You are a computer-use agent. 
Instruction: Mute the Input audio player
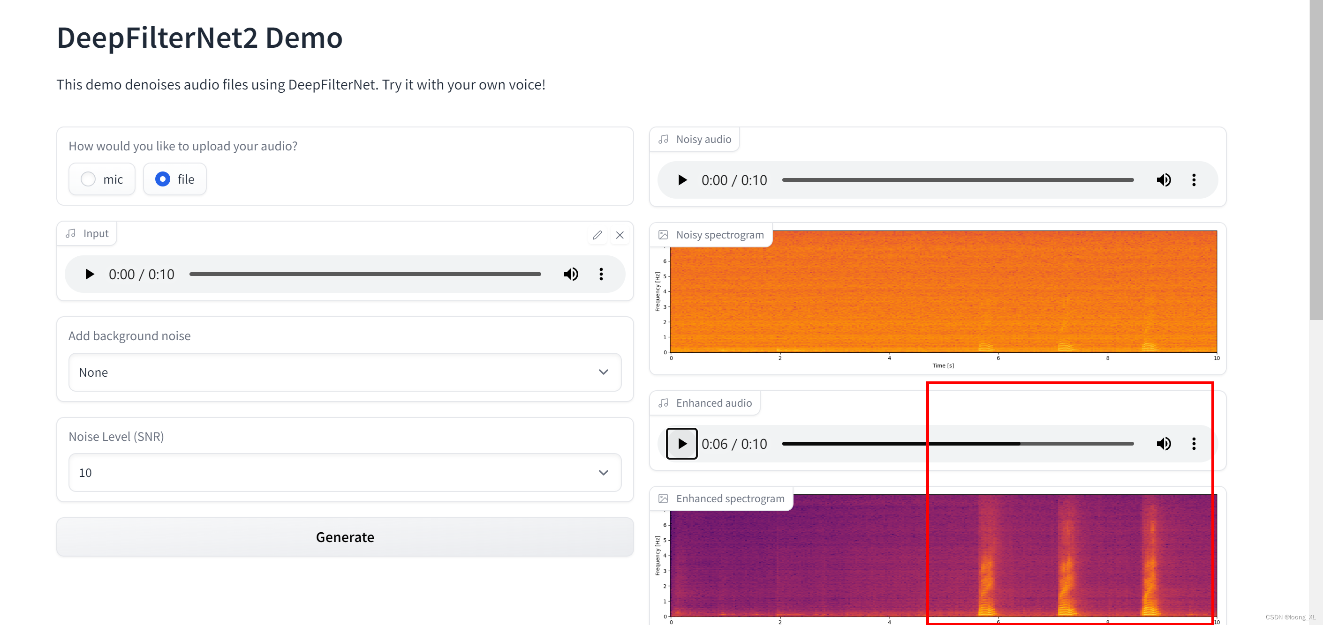point(571,274)
